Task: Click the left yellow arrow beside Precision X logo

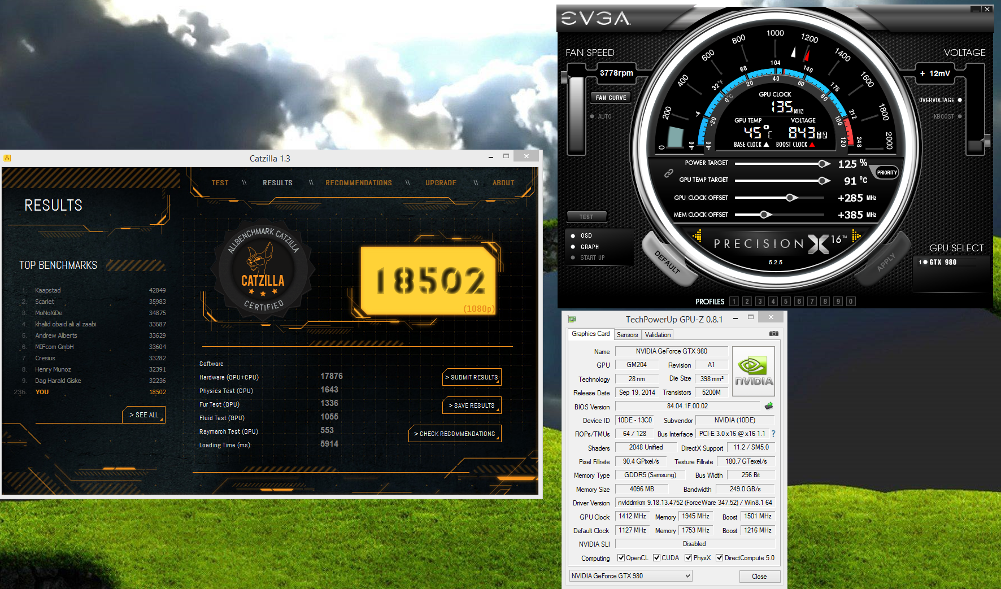Action: [x=697, y=236]
